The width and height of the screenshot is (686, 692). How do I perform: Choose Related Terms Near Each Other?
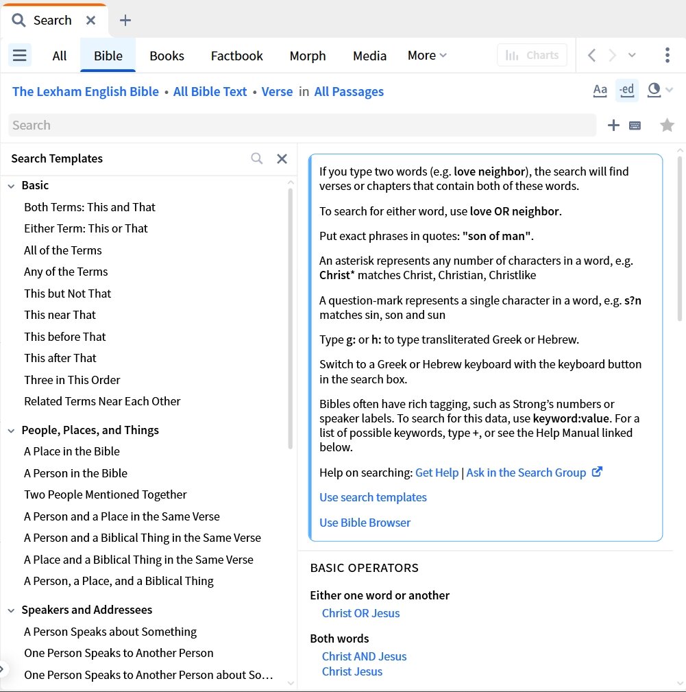(x=102, y=401)
